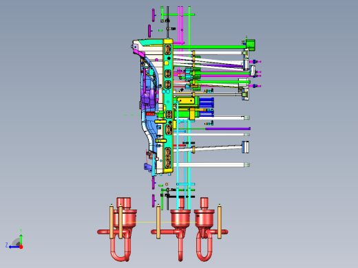Image resolution: width=358 pixels, height=268 pixels.
Task: Select the yellow bracket plate beside the blue cylinder
Action: [x=186, y=100]
